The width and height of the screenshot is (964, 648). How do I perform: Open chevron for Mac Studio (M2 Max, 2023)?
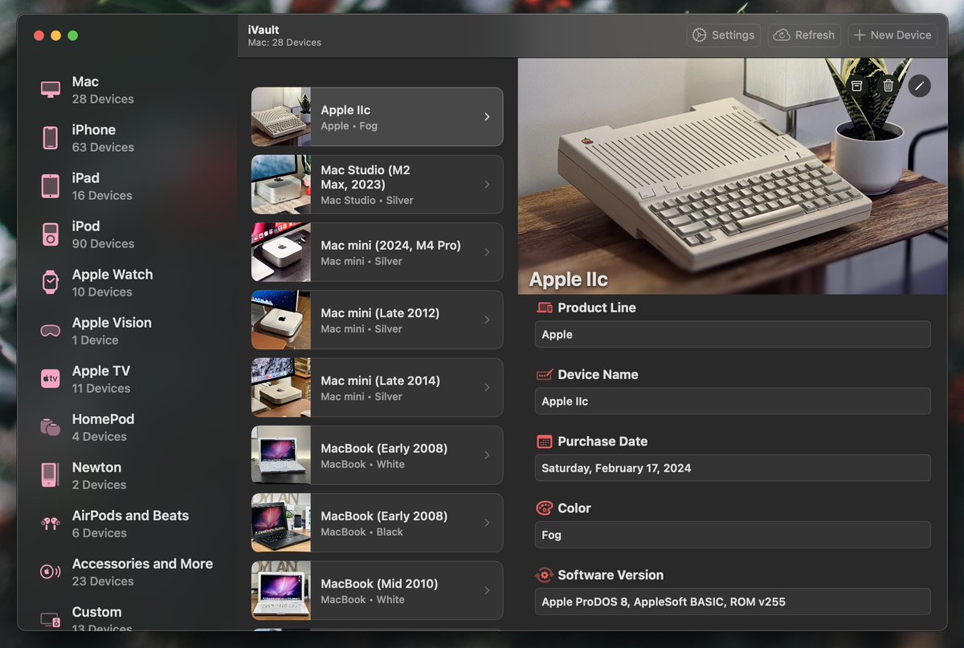487,185
